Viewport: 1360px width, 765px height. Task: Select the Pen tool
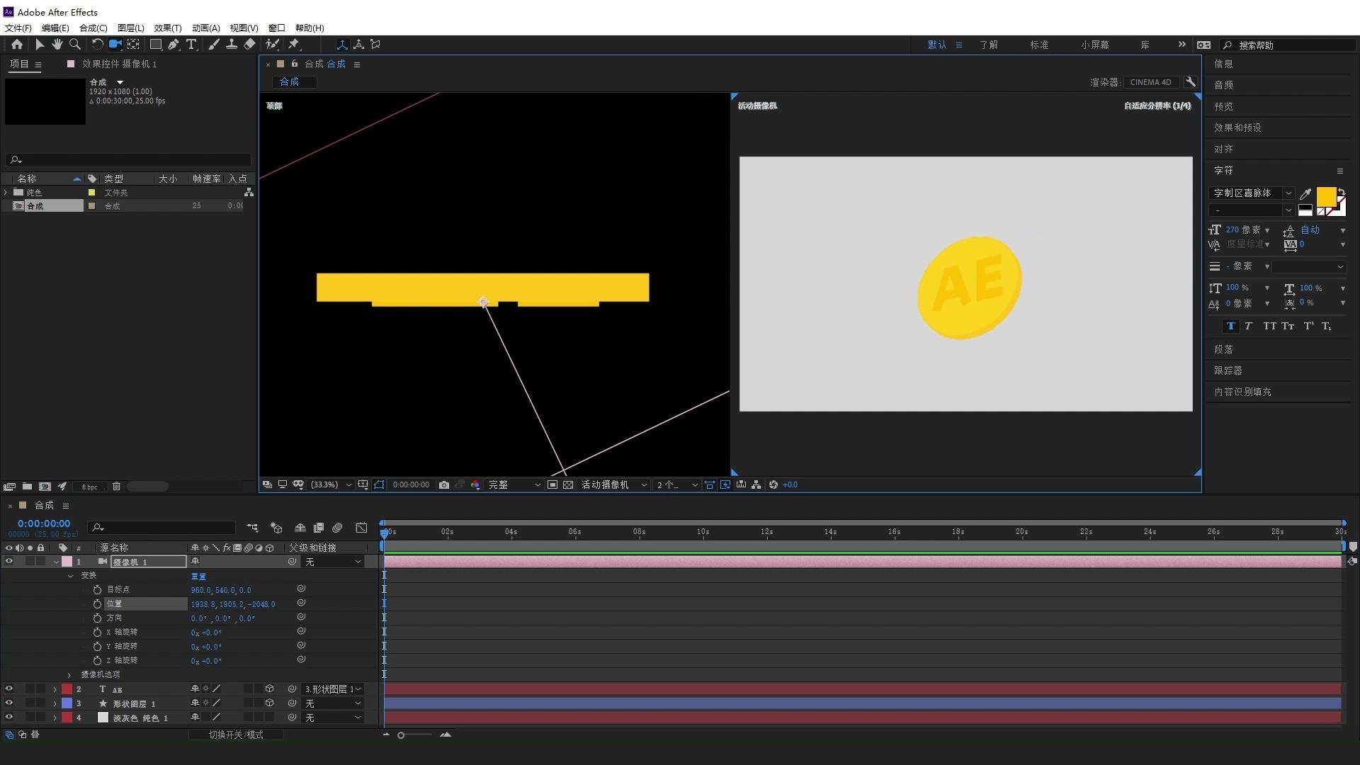pyautogui.click(x=173, y=44)
